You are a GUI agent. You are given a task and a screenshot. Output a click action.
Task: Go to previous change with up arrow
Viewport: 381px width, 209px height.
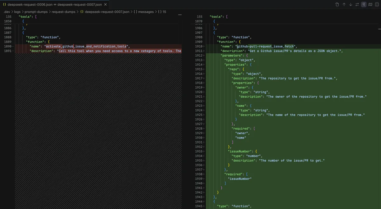[344, 4]
